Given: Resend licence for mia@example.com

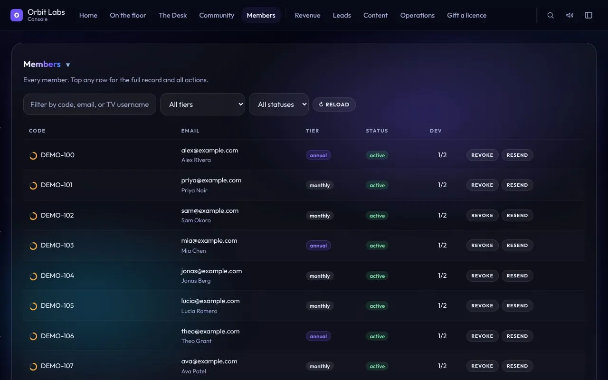Looking at the screenshot, I should tap(517, 246).
